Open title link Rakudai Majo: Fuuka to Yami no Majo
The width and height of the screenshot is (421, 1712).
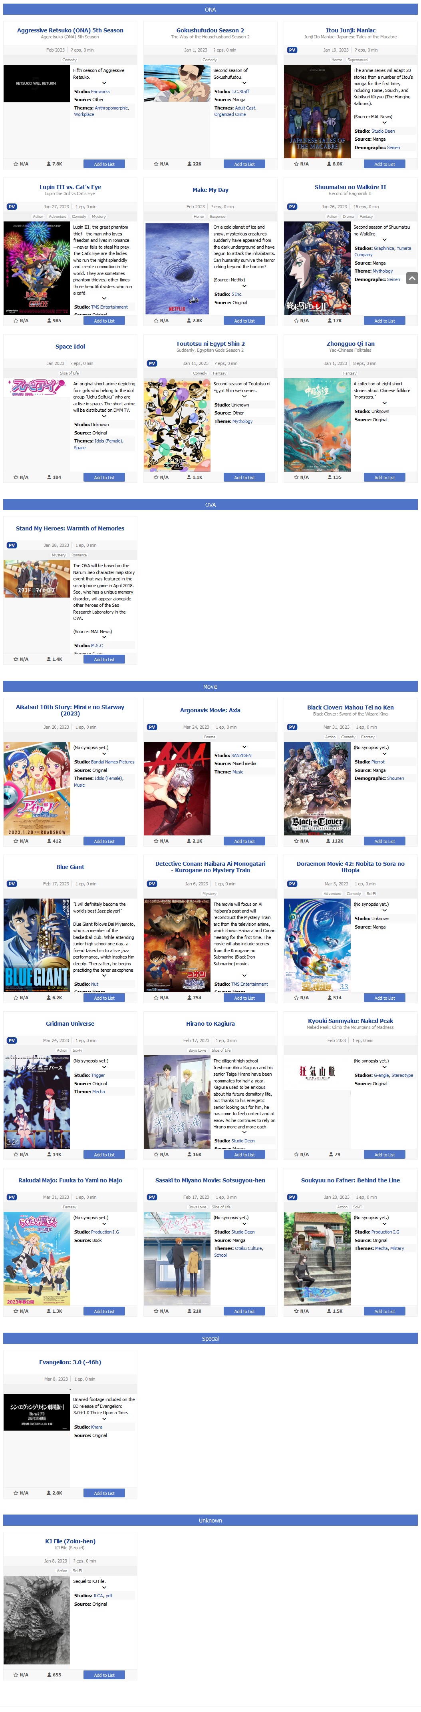(x=70, y=1180)
